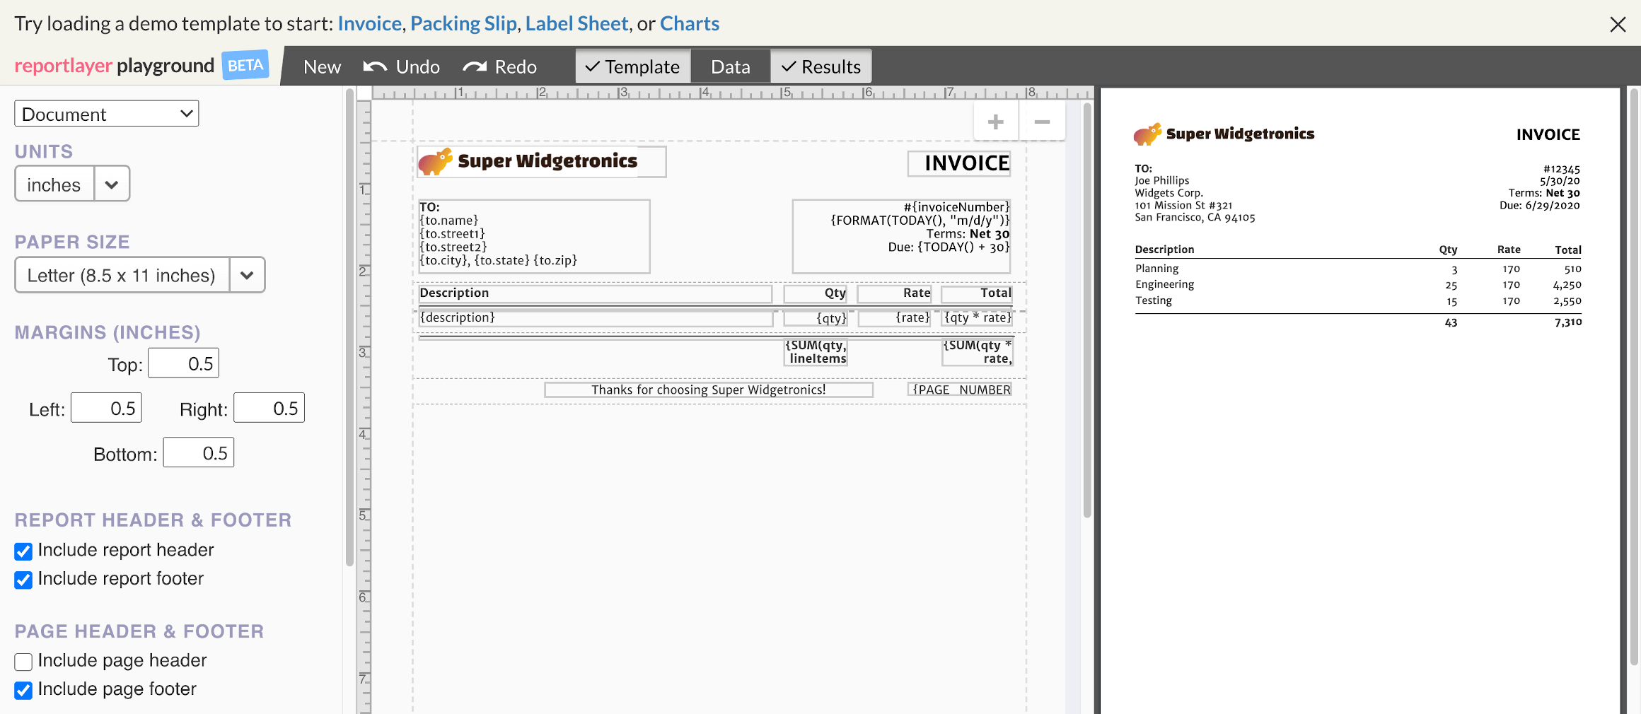Disable Include page footer checkbox
Screen dimensions: 1641x714
23,690
